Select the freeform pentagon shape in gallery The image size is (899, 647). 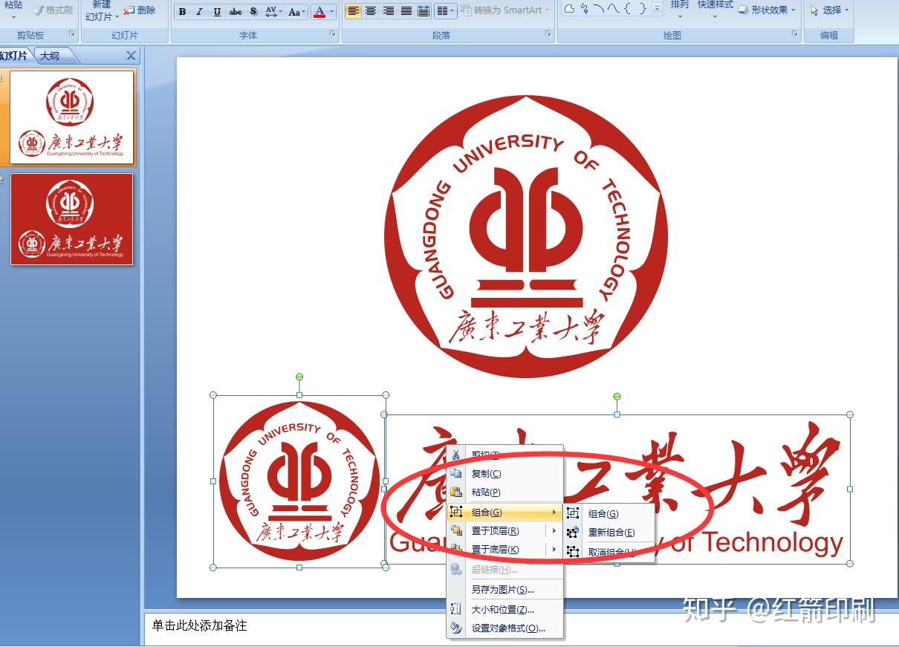coord(569,10)
